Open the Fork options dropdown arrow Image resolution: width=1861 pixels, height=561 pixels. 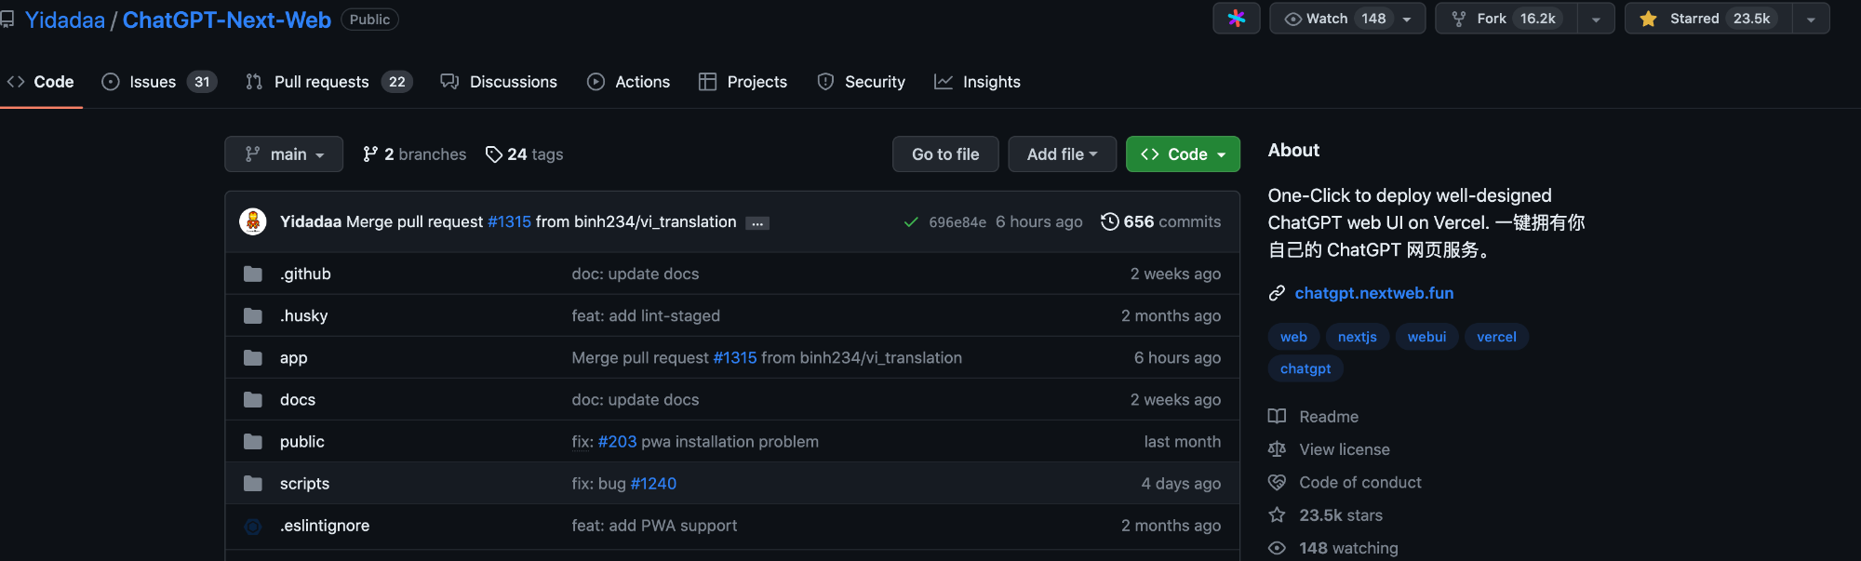[1596, 19]
